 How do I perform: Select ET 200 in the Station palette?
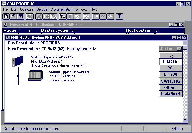point(171,75)
